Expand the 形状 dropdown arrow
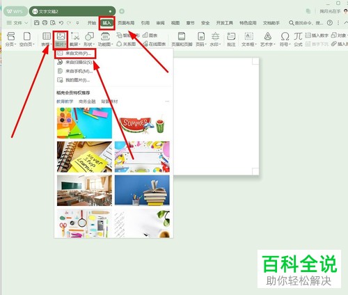This screenshot has width=348, height=295. (94, 45)
